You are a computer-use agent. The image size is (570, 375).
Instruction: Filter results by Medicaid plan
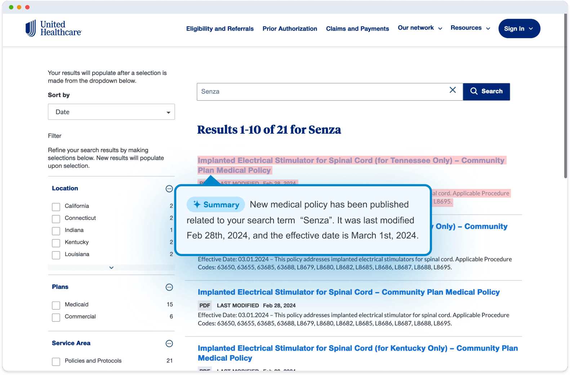pos(56,305)
